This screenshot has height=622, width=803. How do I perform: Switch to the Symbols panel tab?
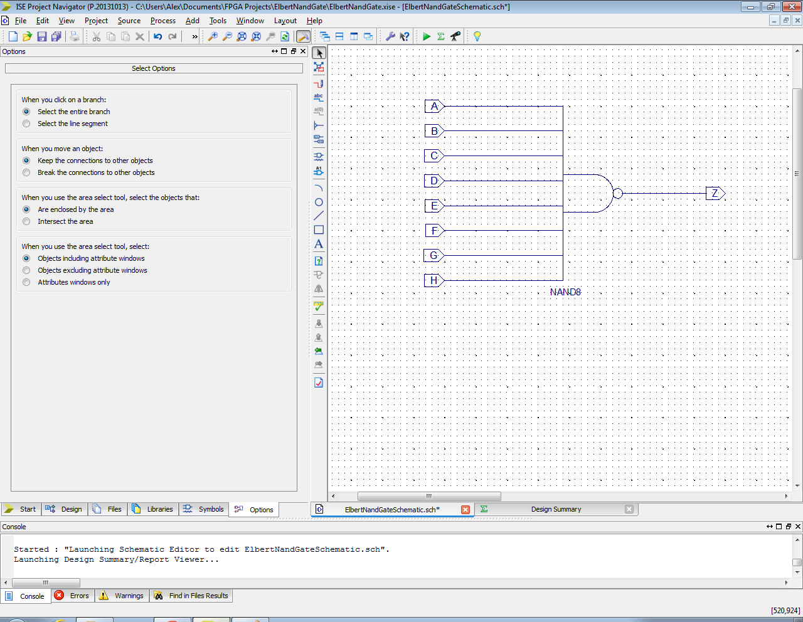pos(205,509)
